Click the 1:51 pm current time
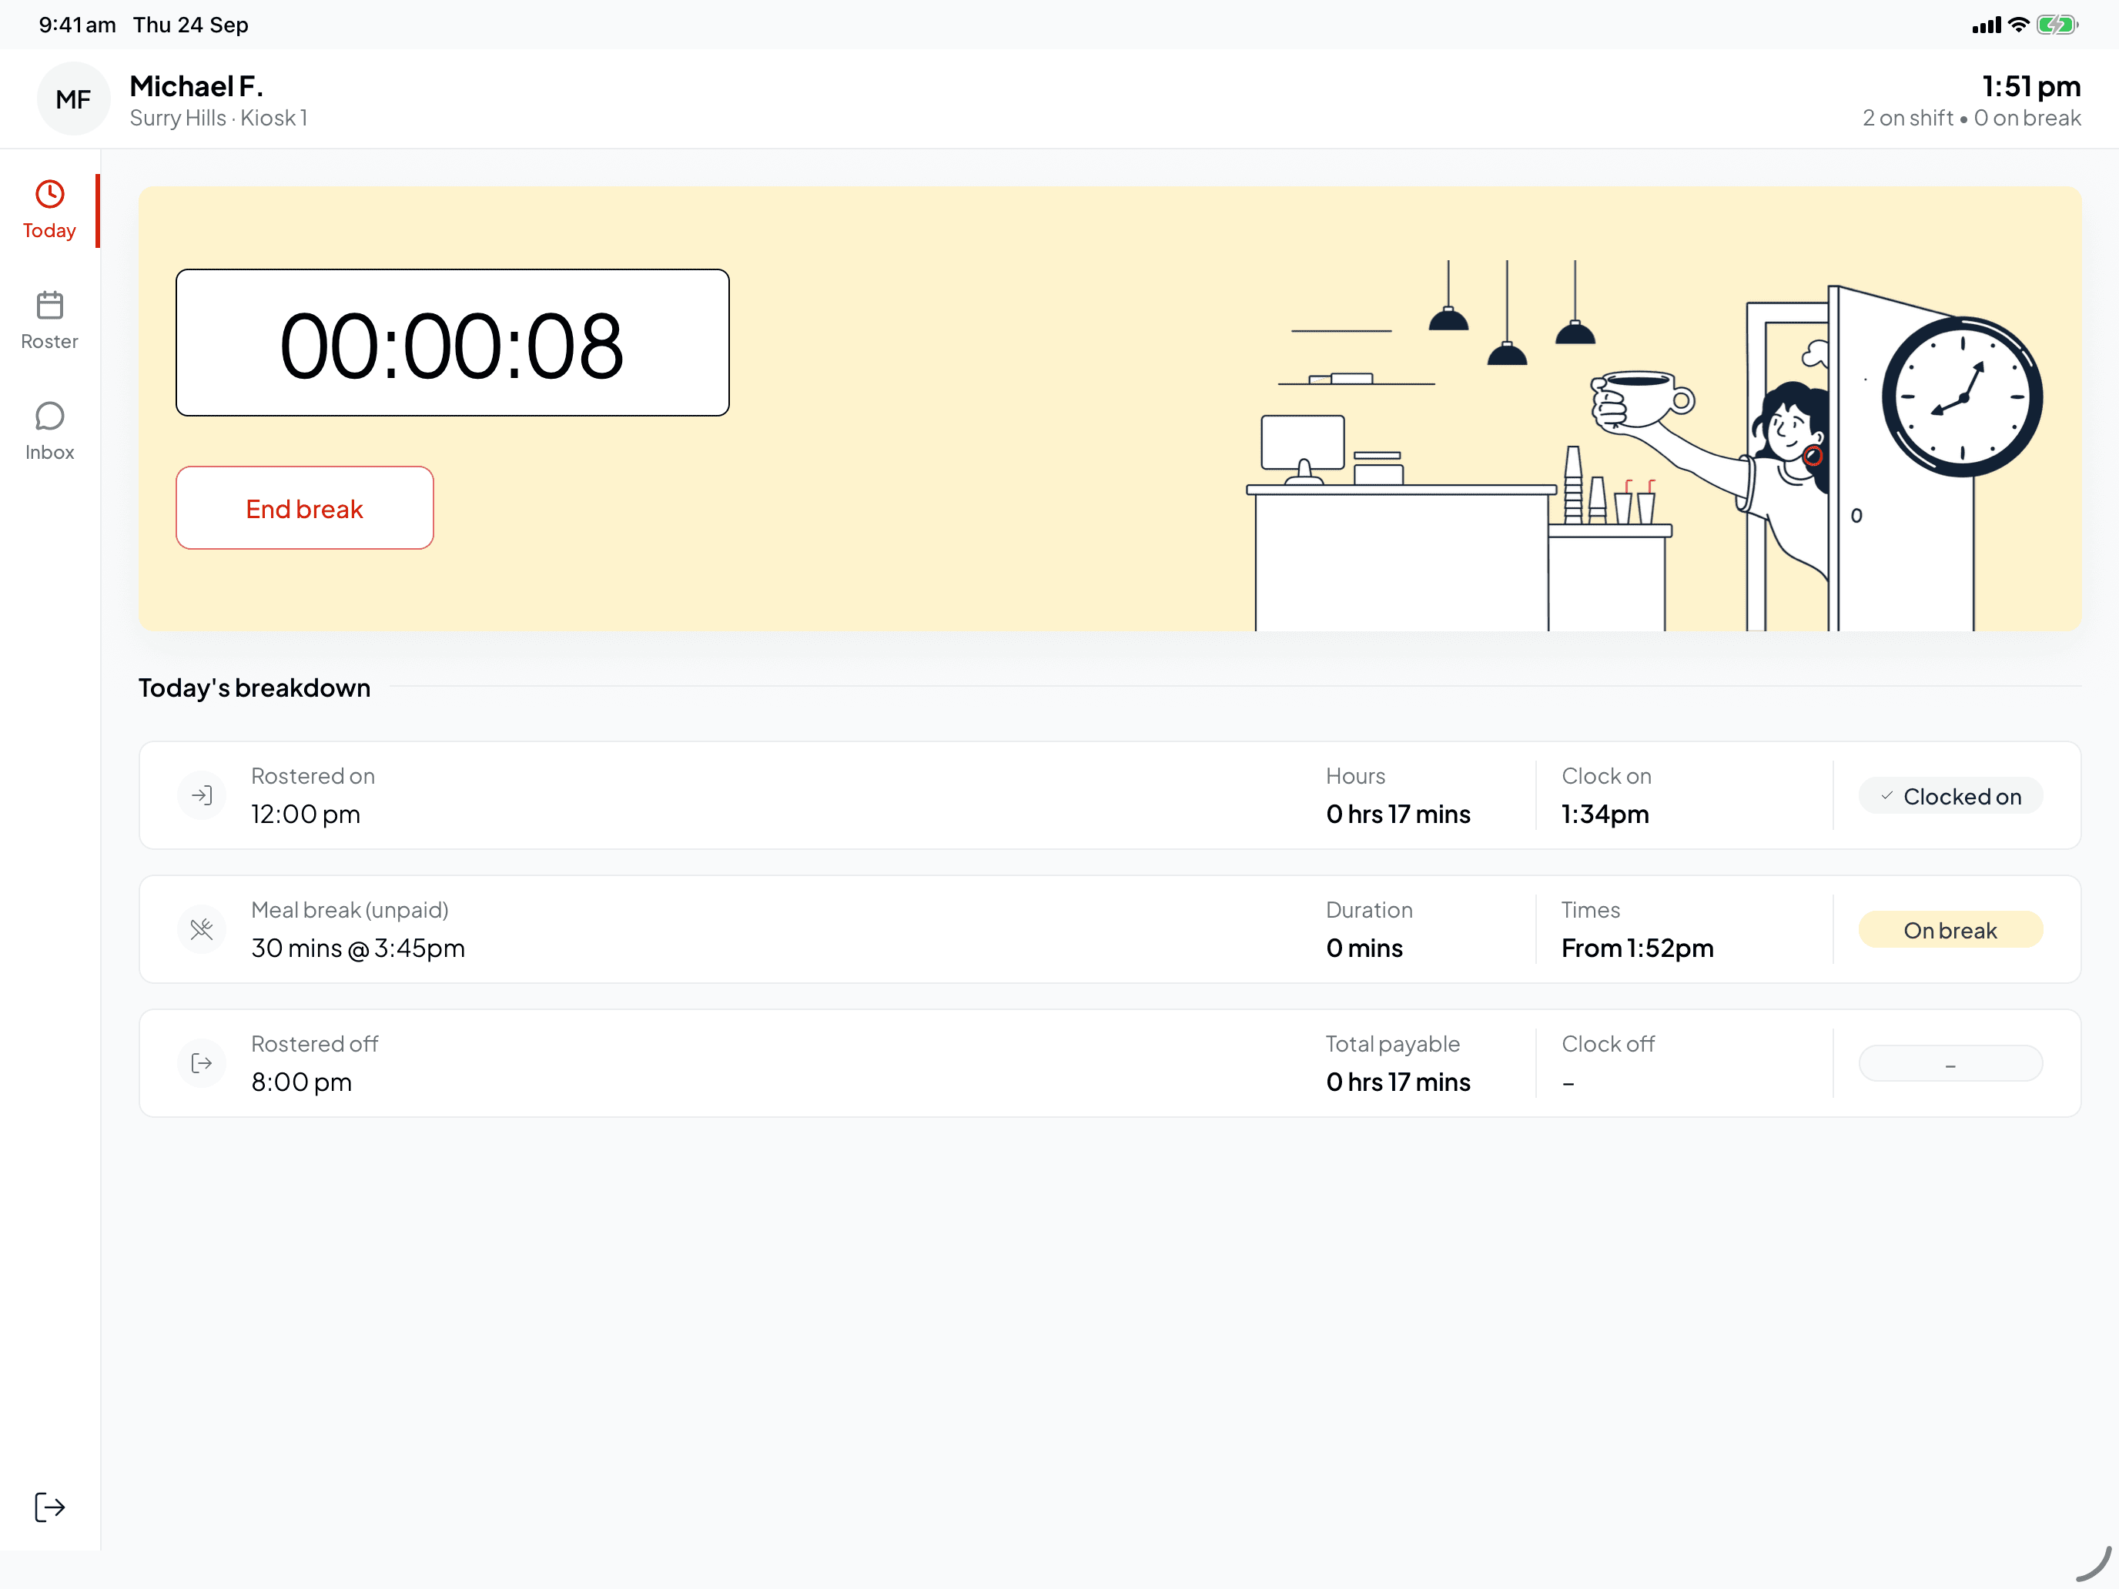Image resolution: width=2119 pixels, height=1589 pixels. pyautogui.click(x=2031, y=86)
